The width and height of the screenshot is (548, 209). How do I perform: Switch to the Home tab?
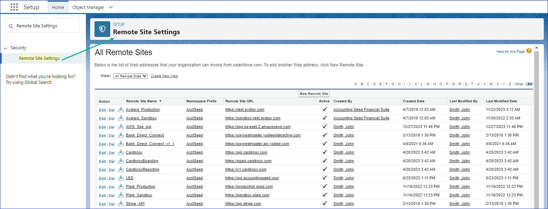pyautogui.click(x=58, y=7)
